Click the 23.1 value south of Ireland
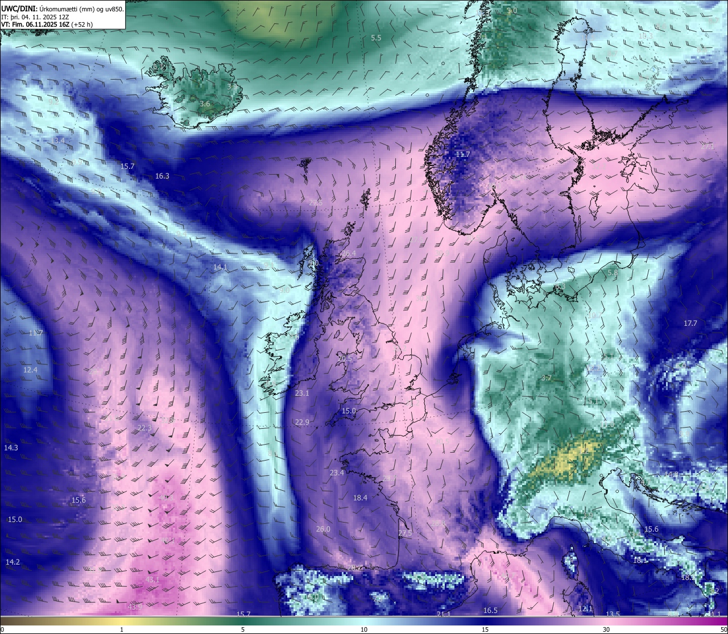The width and height of the screenshot is (728, 634). coord(302,393)
